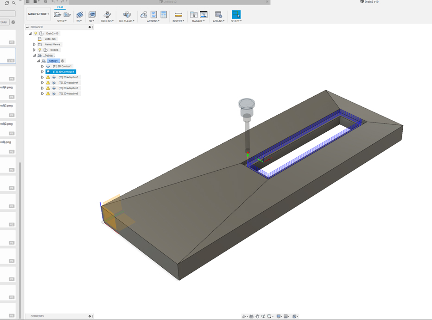This screenshot has height=320, width=432.
Task: Toggle visibility bulb next to Drain2 v10
Action: 36,33
